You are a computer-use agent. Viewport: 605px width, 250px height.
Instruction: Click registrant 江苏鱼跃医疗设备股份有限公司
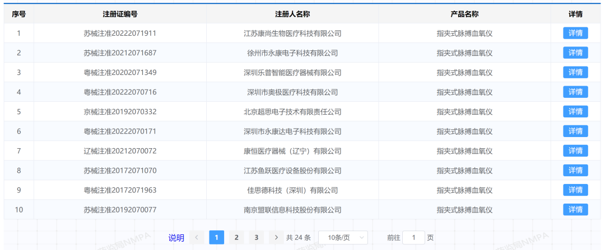(292, 171)
